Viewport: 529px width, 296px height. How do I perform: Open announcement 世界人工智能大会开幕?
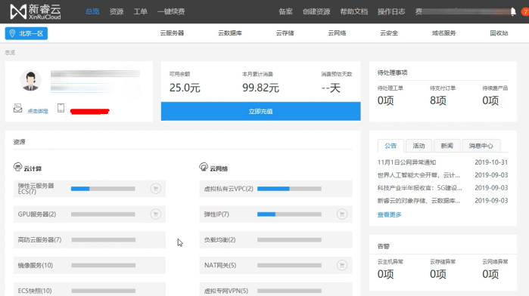point(419,175)
